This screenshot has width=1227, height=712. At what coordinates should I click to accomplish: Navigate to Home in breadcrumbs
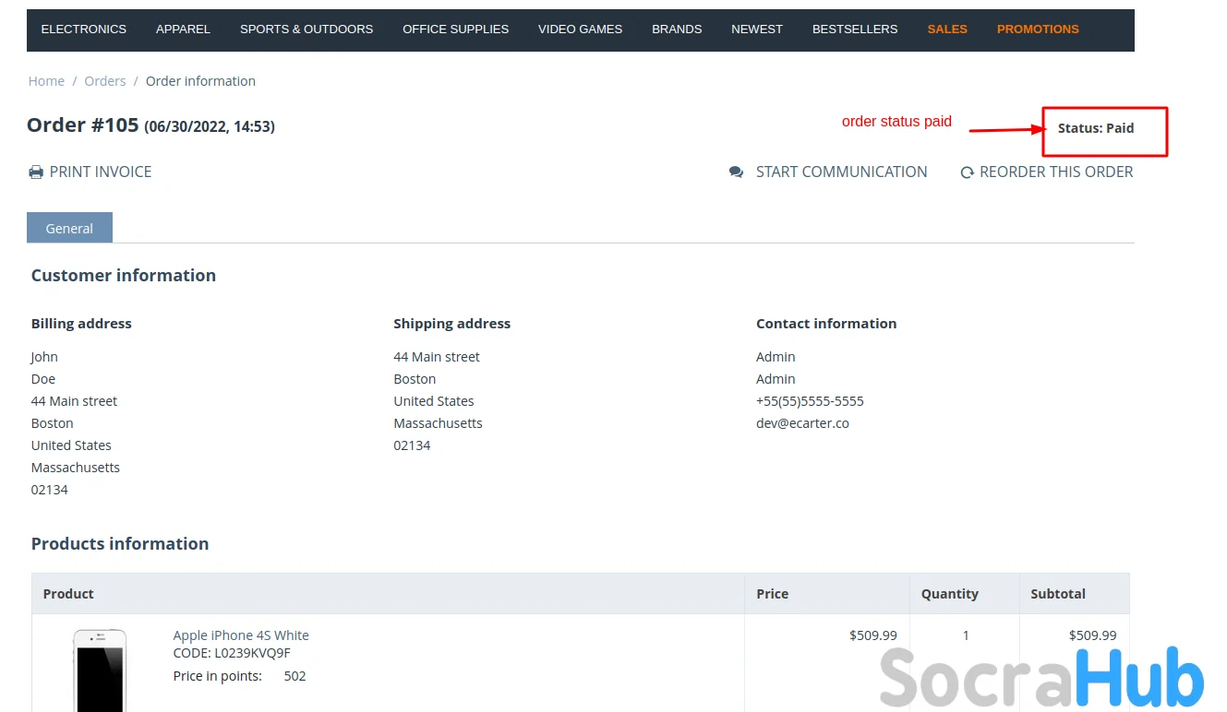tap(46, 81)
